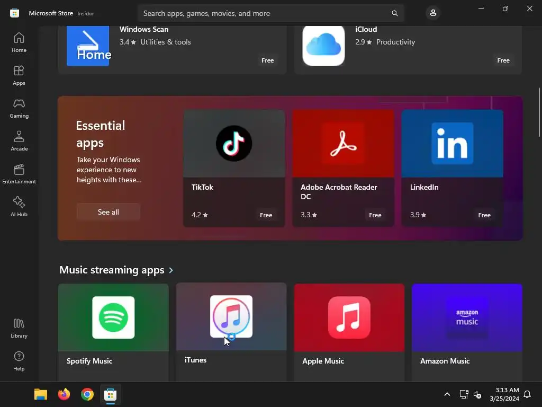Open Help in the sidebar
The image size is (542, 407).
coord(19,361)
